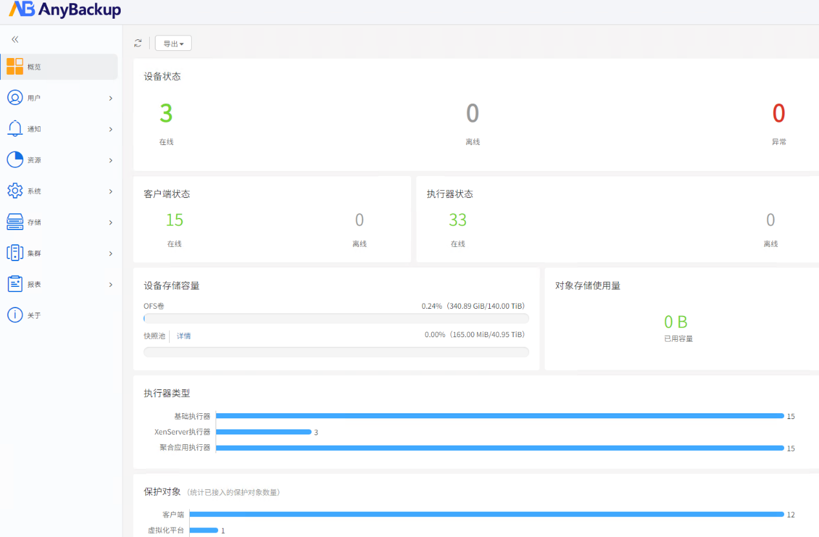The height and width of the screenshot is (537, 819).
Task: Click the 资源 pie chart icon
Action: click(x=15, y=160)
